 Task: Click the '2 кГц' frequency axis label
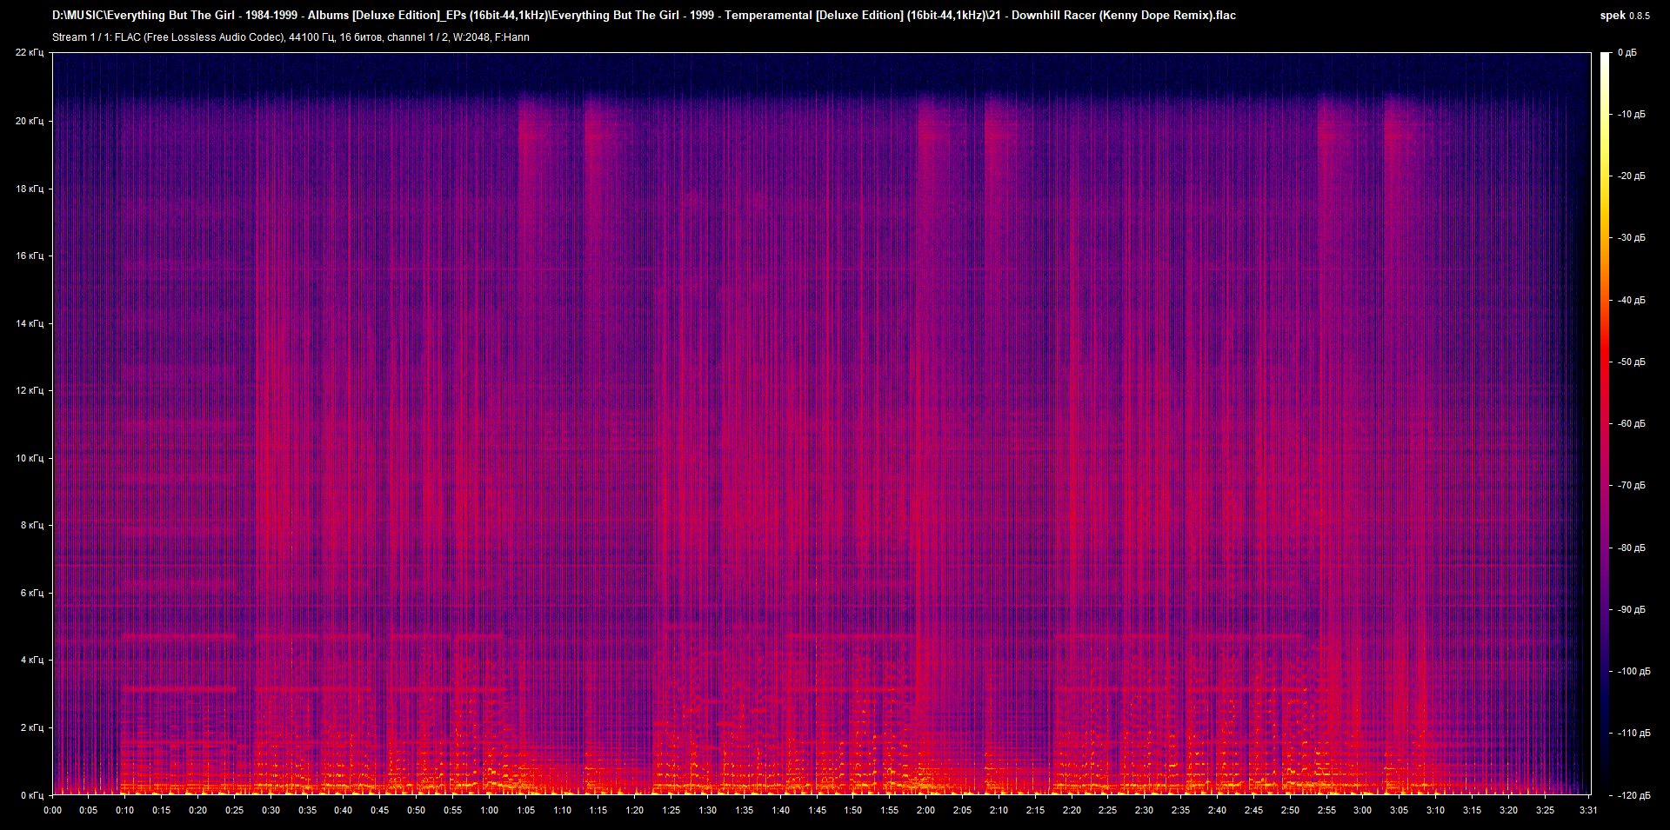point(32,727)
